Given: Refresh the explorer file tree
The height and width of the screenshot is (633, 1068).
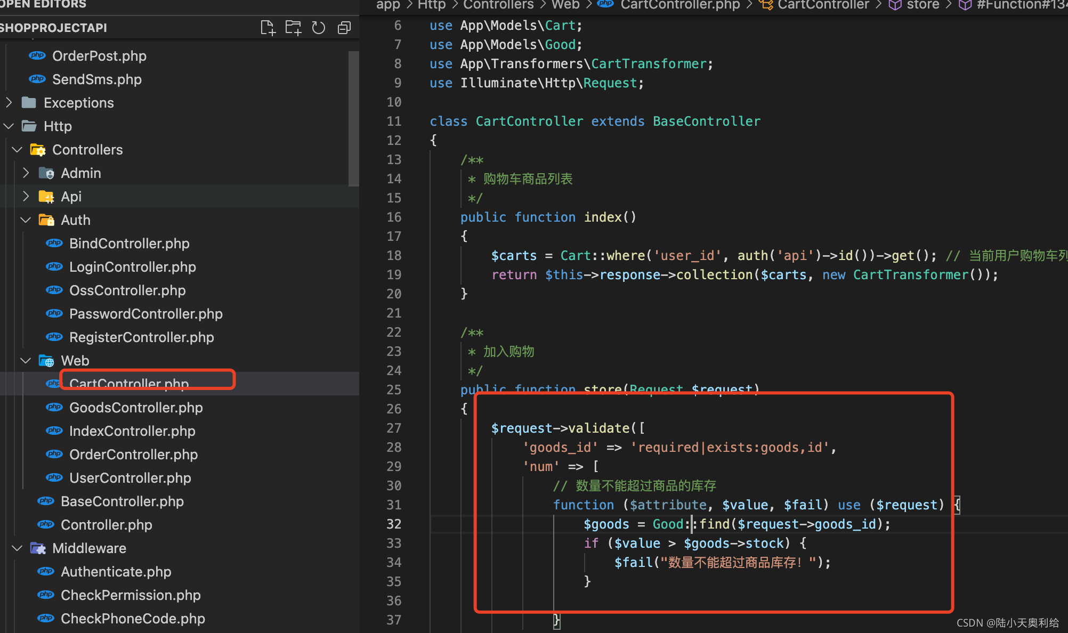Looking at the screenshot, I should pyautogui.click(x=319, y=28).
